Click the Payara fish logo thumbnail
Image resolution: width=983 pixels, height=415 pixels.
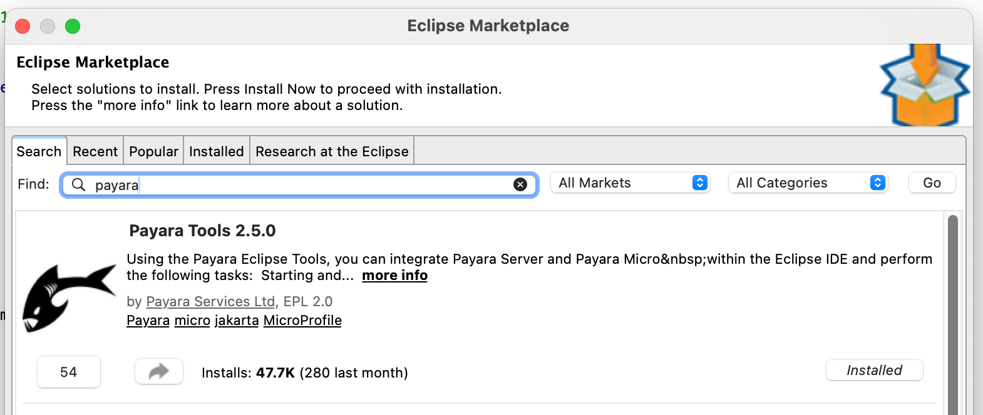69,297
